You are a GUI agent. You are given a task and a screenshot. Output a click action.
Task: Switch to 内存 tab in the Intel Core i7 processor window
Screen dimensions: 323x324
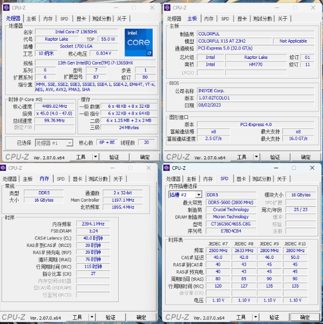48,19
